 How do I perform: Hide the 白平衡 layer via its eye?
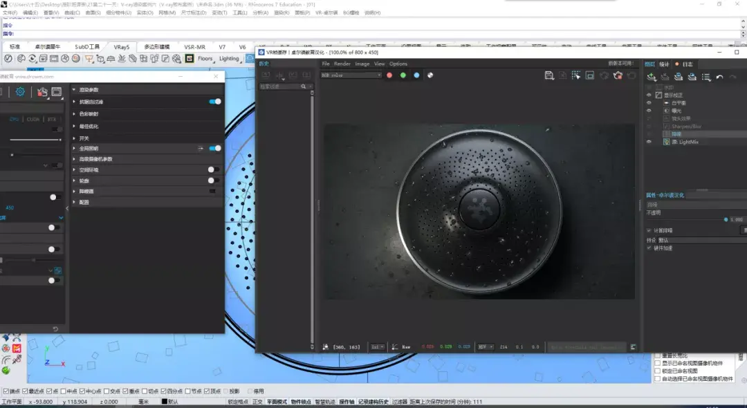649,103
